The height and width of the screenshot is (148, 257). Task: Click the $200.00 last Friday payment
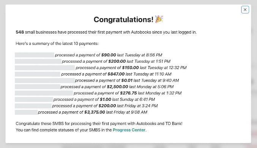click(x=86, y=106)
